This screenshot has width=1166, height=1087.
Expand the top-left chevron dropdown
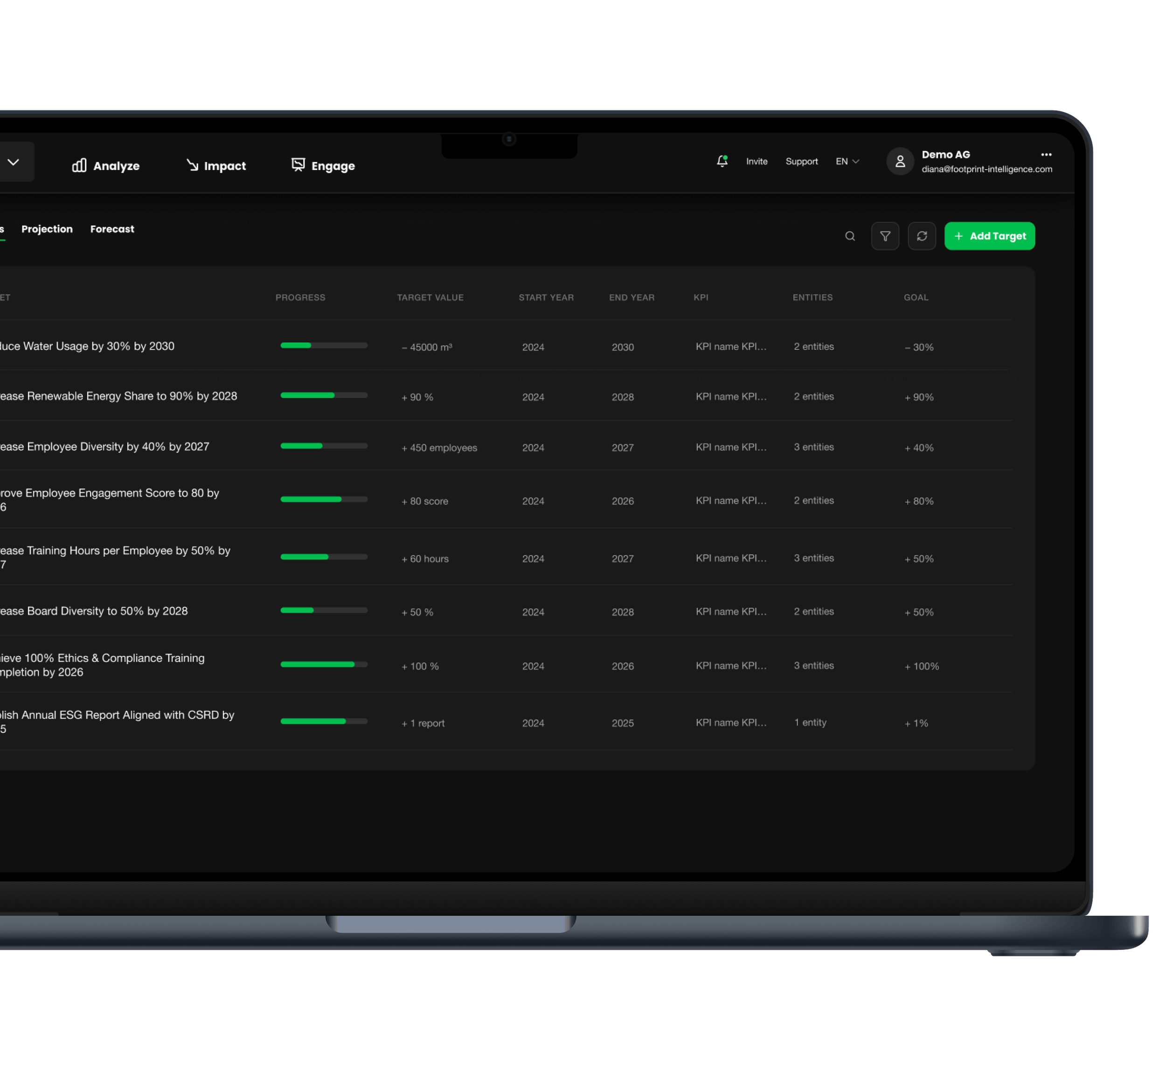14,162
